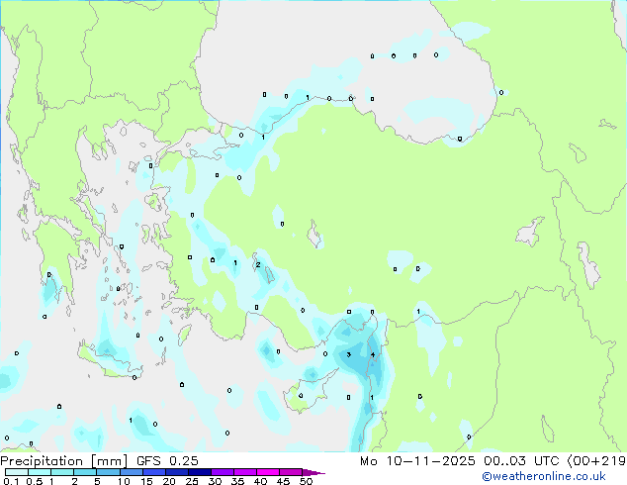The width and height of the screenshot is (627, 485).
Task: Click the "2" precipitation value beside the lake
Action: point(258,265)
